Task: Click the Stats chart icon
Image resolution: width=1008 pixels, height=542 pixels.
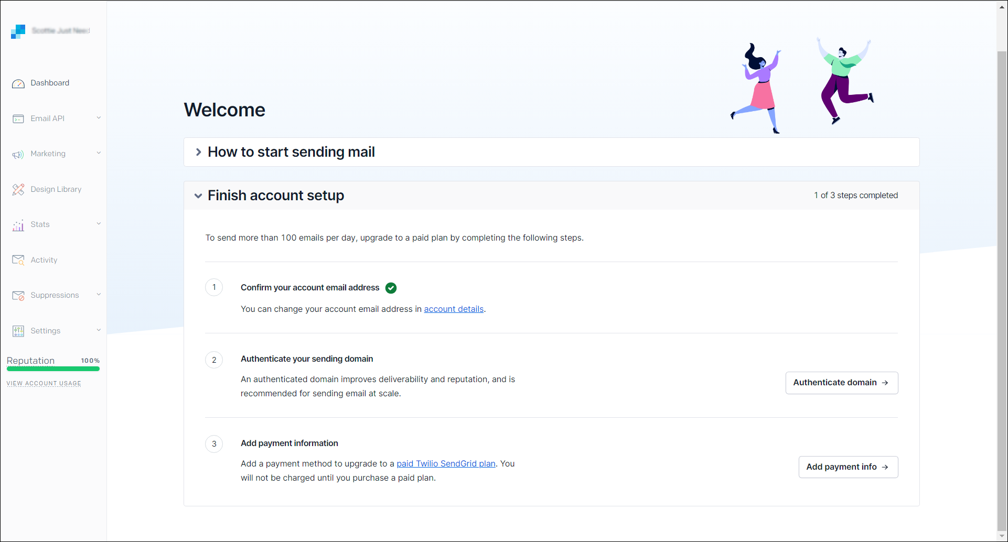Action: pos(18,225)
